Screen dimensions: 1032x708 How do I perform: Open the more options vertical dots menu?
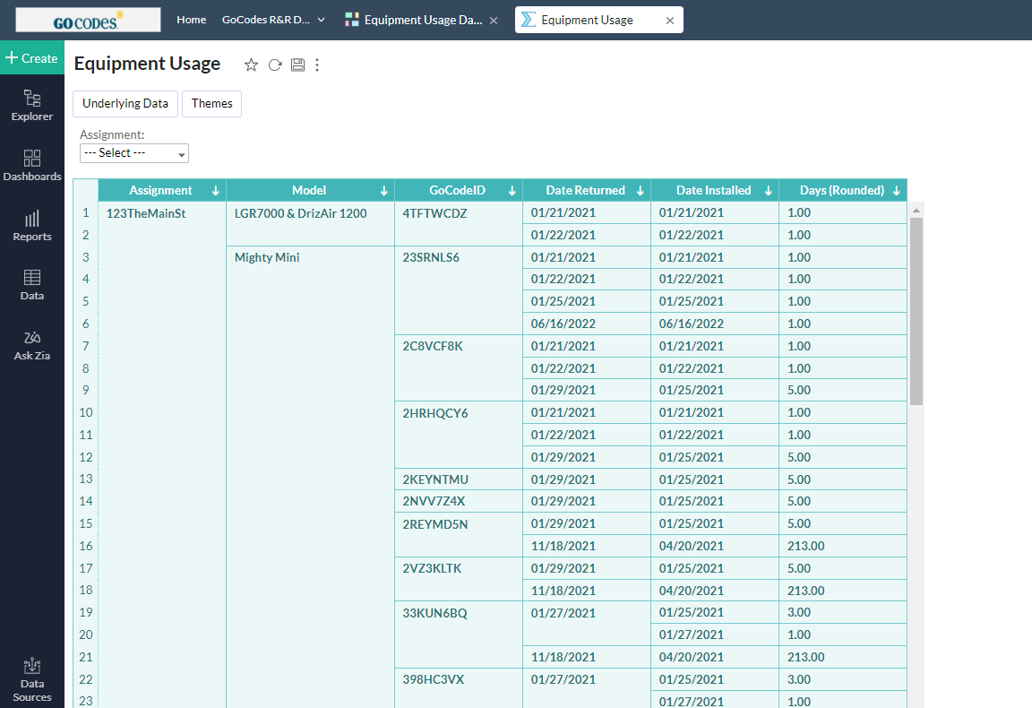[x=317, y=65]
